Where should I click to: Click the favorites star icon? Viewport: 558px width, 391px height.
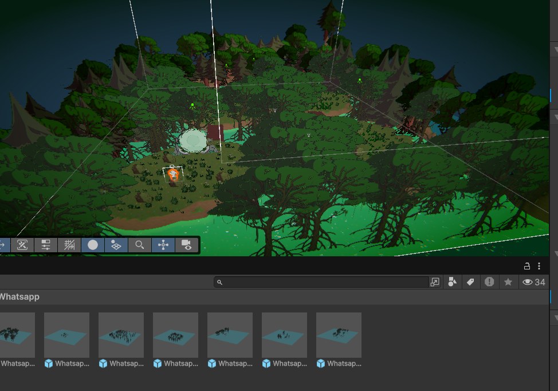pyautogui.click(x=508, y=282)
